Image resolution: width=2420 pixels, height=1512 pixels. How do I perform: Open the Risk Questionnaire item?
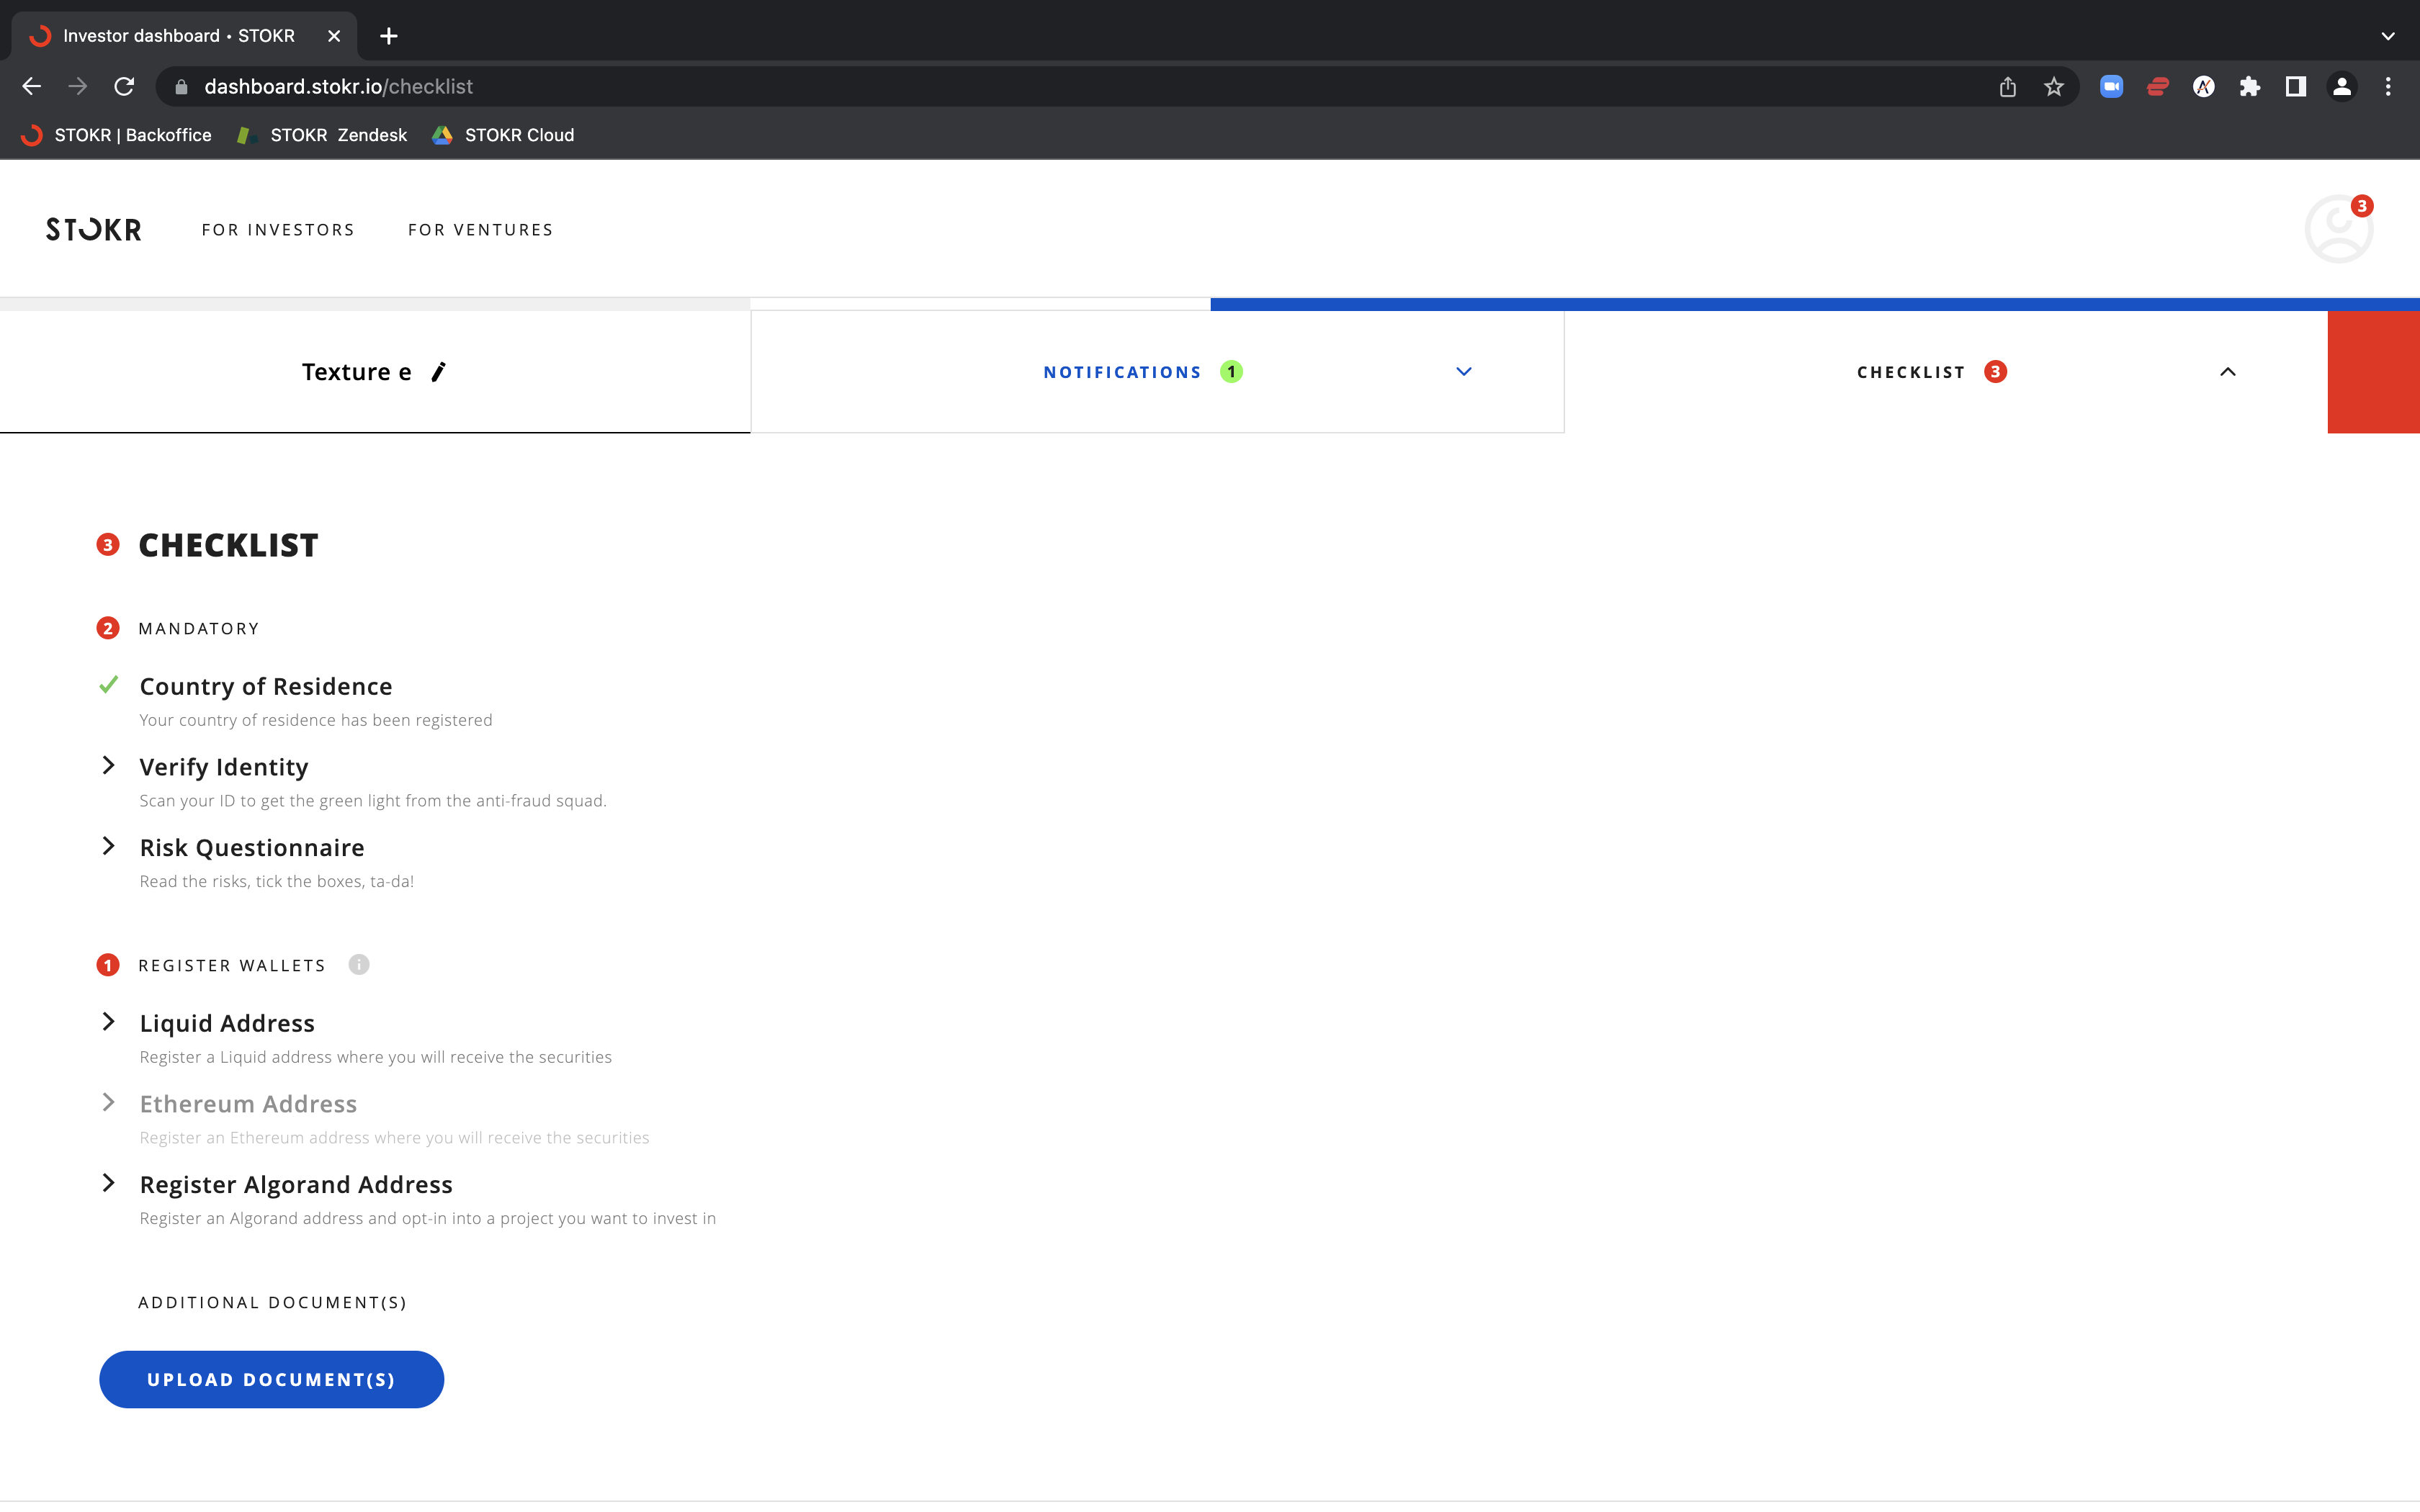252,848
